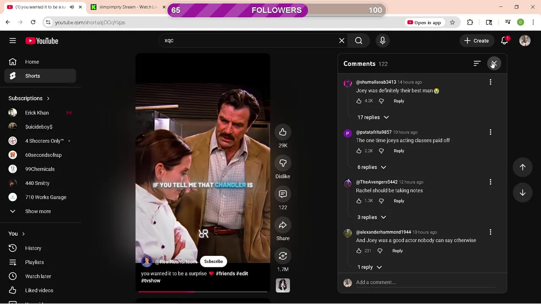Like the 'Joey was definitely their best man' comment
Screen dimensions: 541x304
pyautogui.click(x=359, y=101)
